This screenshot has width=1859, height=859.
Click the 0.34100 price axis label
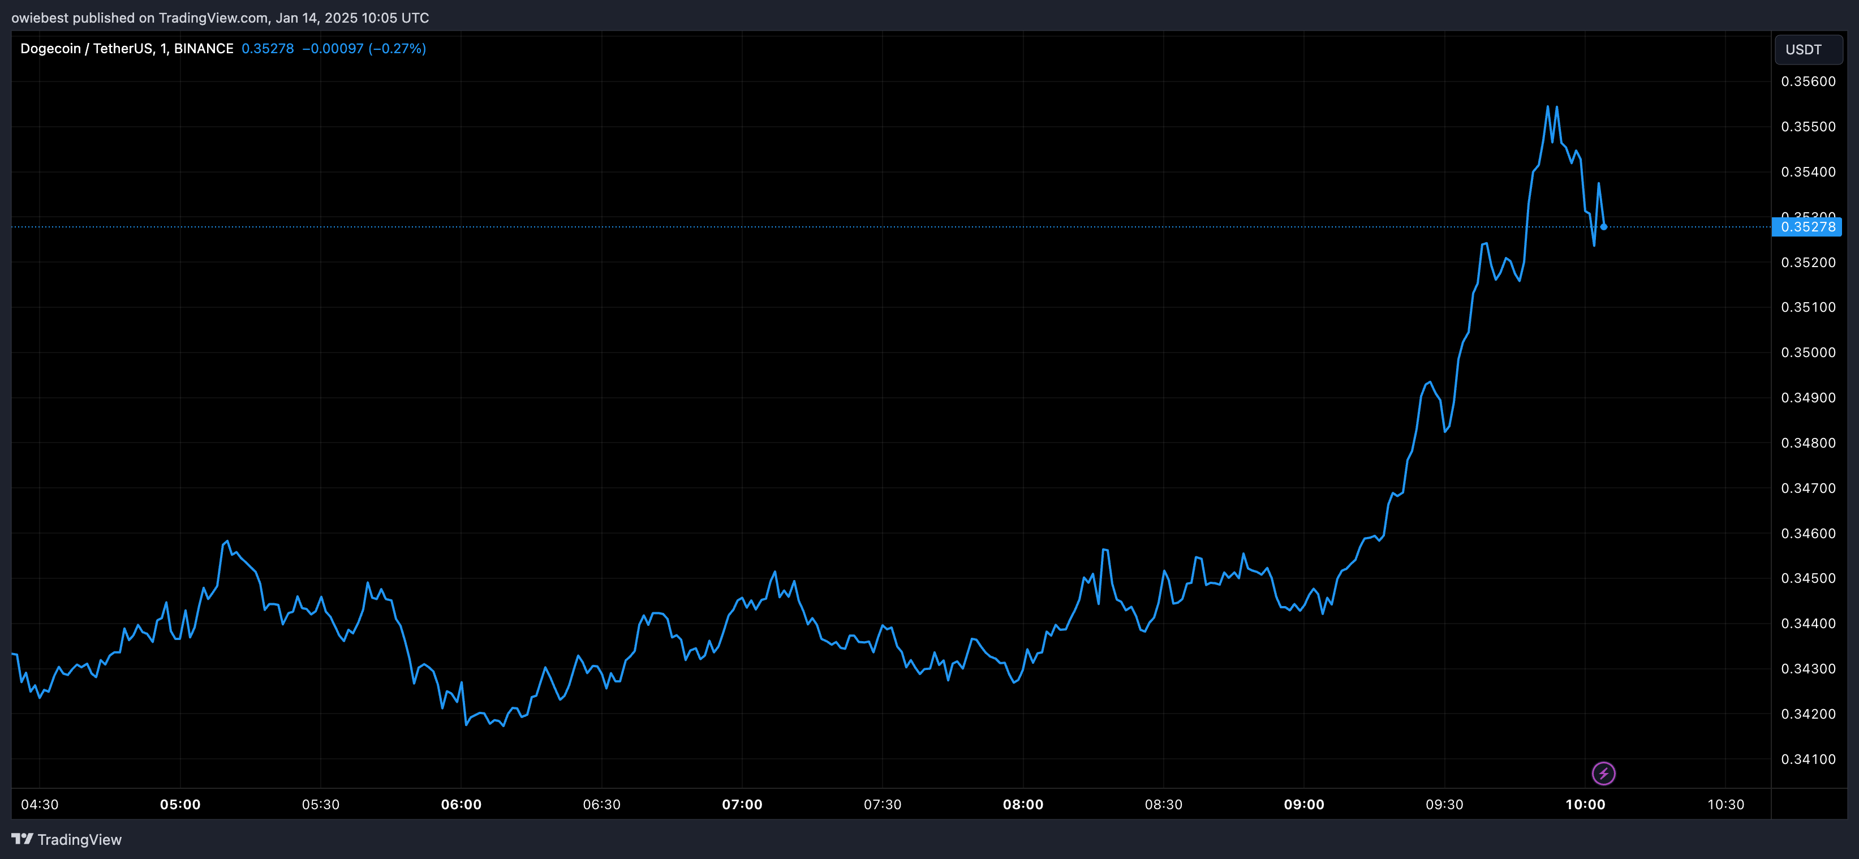1809,759
